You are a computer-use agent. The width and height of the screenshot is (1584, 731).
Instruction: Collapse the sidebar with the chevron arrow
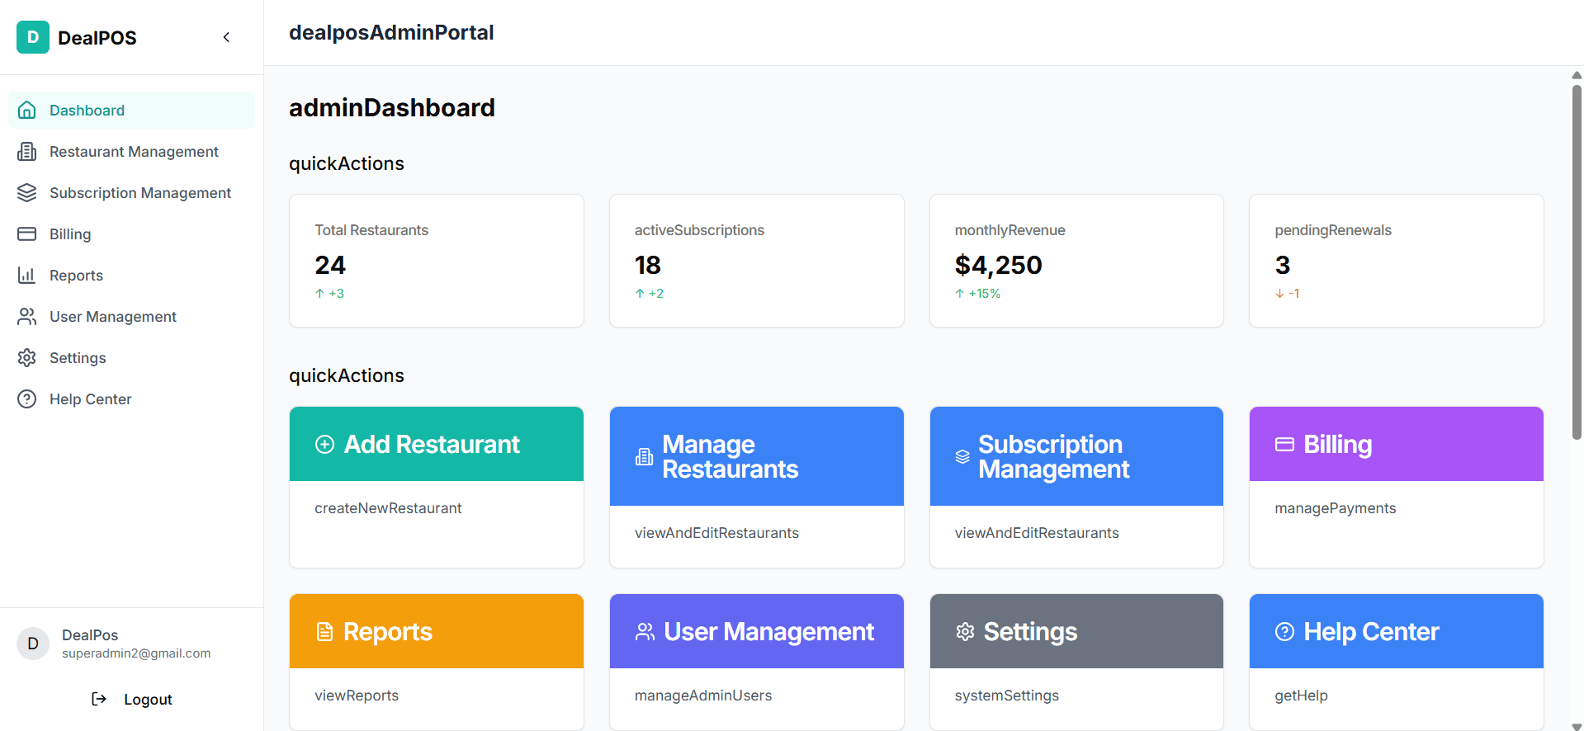(x=226, y=37)
